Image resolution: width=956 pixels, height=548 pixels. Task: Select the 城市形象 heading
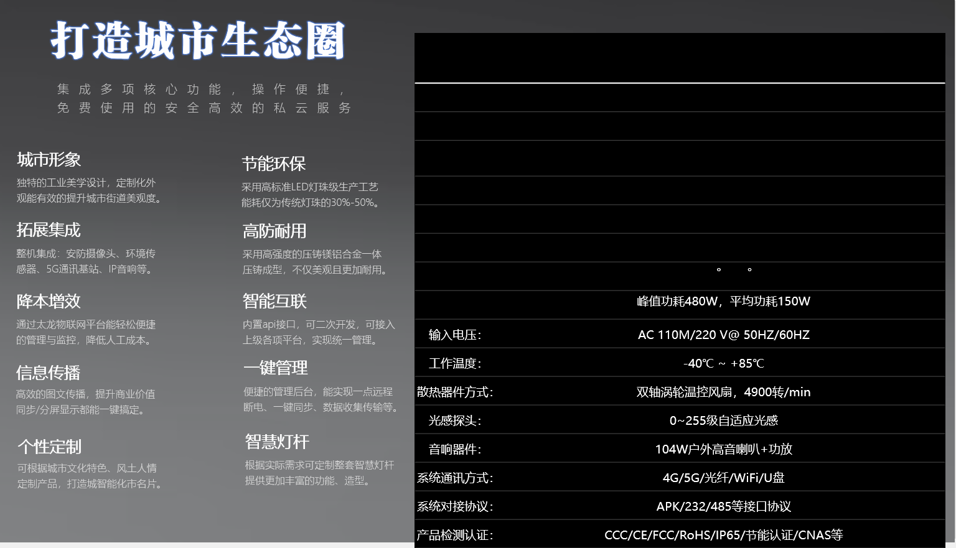(x=49, y=160)
